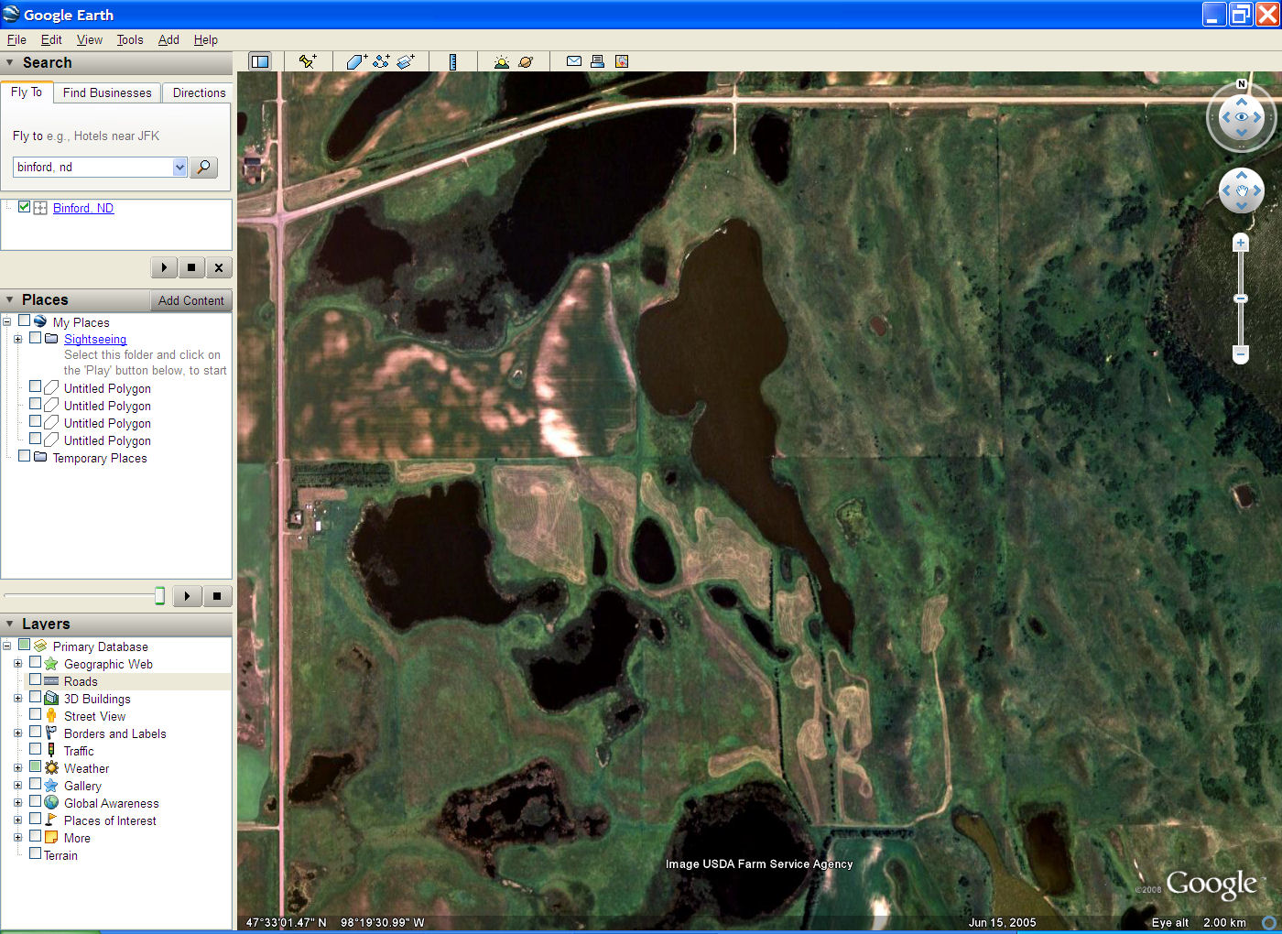Image resolution: width=1282 pixels, height=934 pixels.
Task: Open the Help menu
Action: point(206,39)
